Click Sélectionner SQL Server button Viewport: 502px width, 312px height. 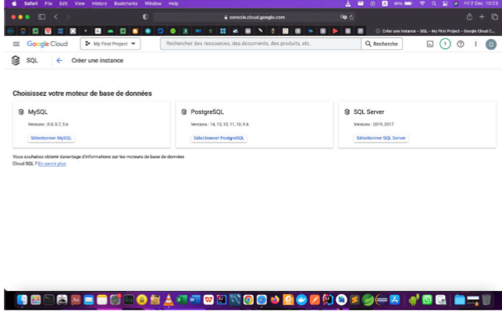(381, 138)
